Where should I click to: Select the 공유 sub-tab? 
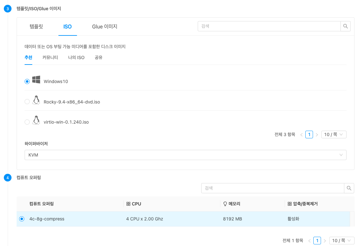pos(98,58)
